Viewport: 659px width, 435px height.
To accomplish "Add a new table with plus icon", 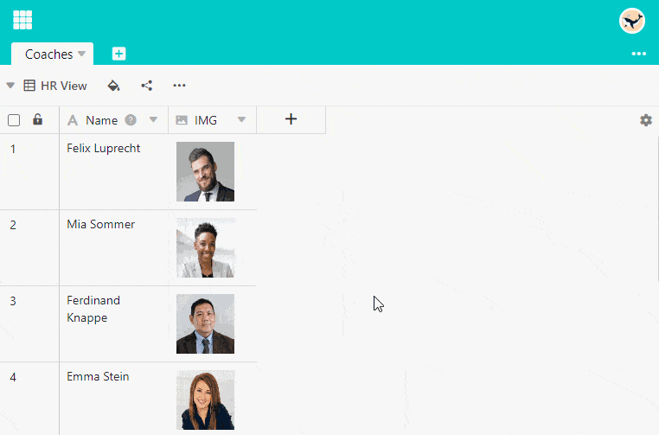I will pyautogui.click(x=118, y=54).
